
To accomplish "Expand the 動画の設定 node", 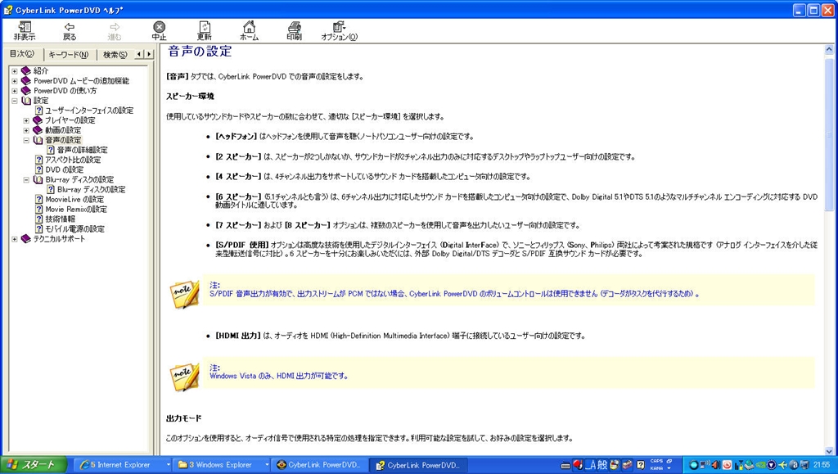I will pos(25,130).
